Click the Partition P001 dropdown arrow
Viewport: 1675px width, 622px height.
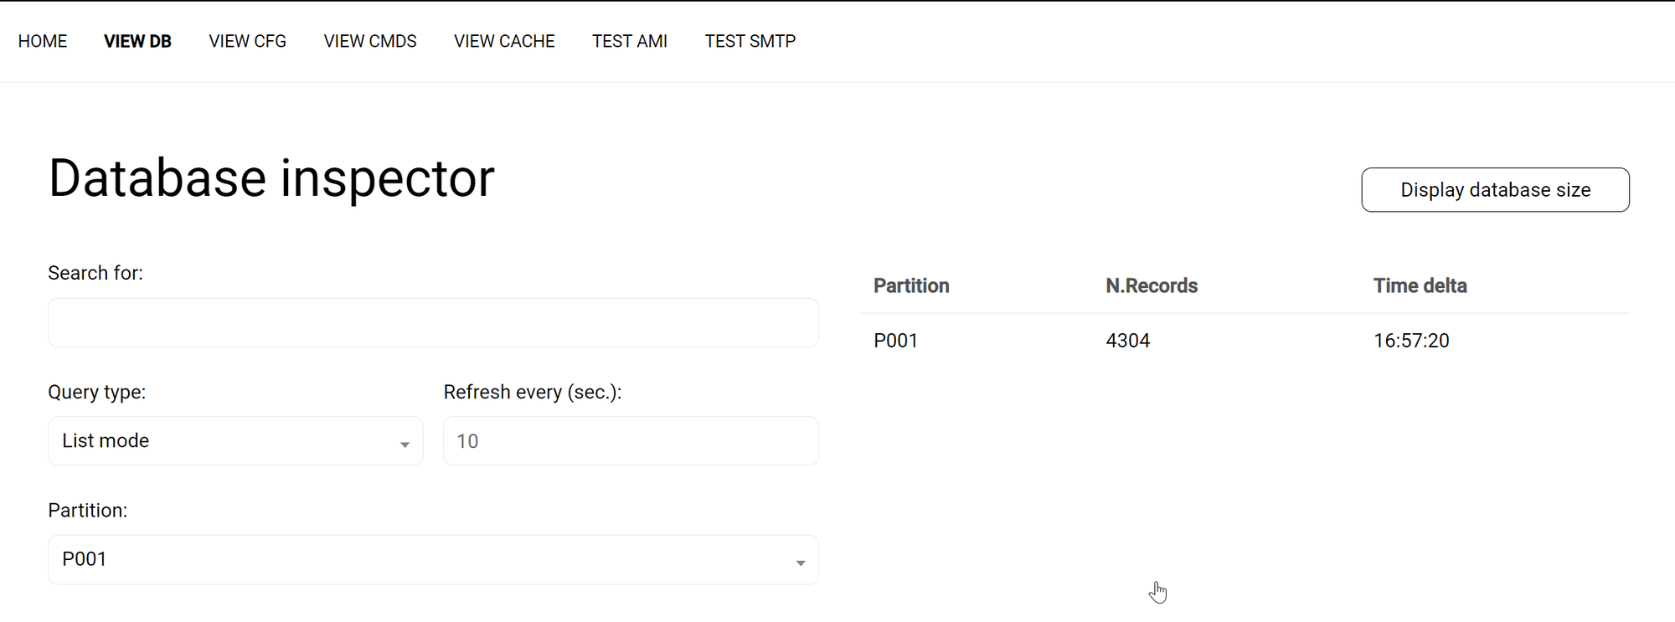click(x=801, y=563)
